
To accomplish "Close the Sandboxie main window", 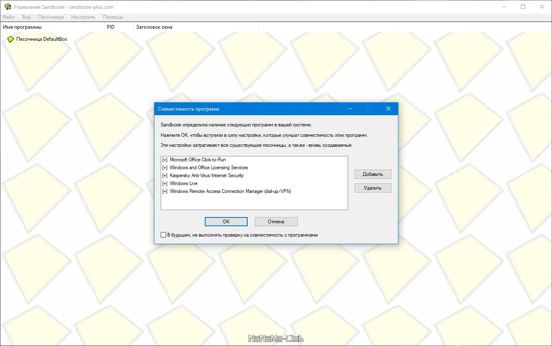I will point(542,7).
